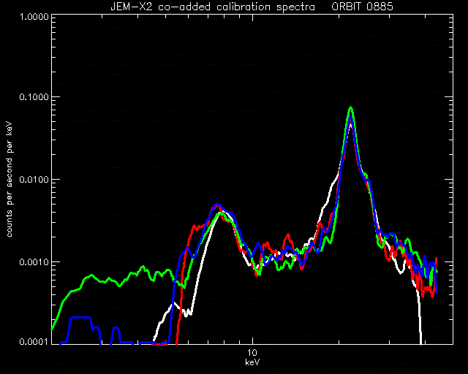The height and width of the screenshot is (374, 468).
Task: Click the green curve start at left axis
Action: coord(53,328)
